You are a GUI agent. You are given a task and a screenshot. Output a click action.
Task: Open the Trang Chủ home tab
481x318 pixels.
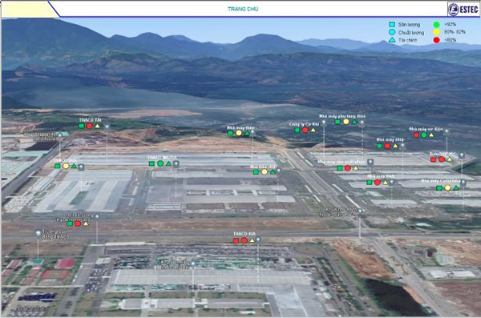(x=243, y=9)
